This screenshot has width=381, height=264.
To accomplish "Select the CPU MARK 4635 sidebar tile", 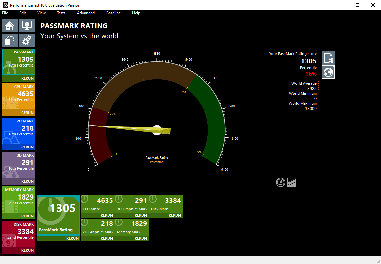I will pos(19,96).
